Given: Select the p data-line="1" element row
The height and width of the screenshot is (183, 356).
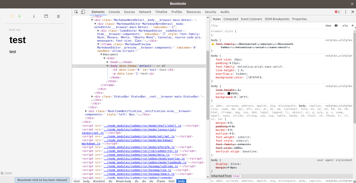Looking at the screenshot, I should 133,74.
